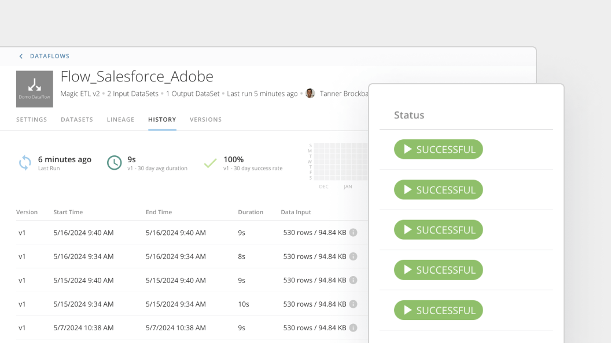Open the SETTINGS tab

(32, 120)
